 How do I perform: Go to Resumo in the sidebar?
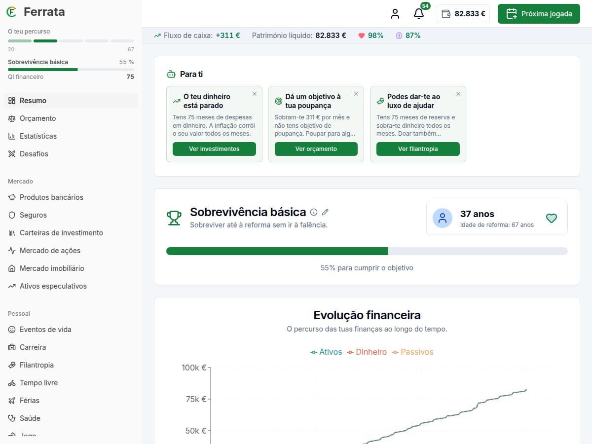(x=71, y=101)
